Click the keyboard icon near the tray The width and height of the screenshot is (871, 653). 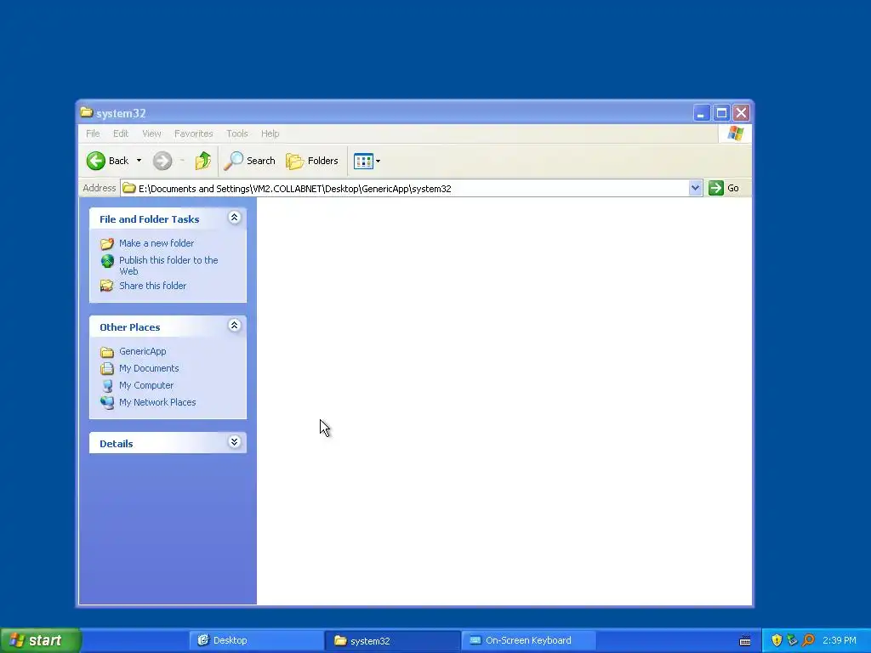tap(745, 641)
